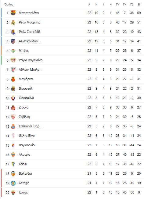
Task: Open the Οσασούνα team name link
Action: (27, 98)
